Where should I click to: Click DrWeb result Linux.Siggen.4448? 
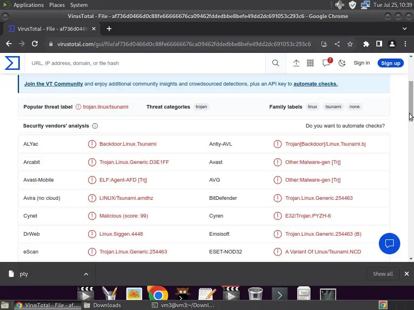click(x=121, y=234)
